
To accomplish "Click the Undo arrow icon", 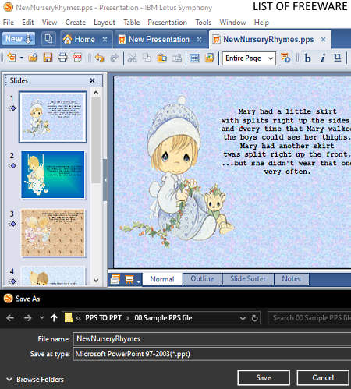I will point(100,58).
